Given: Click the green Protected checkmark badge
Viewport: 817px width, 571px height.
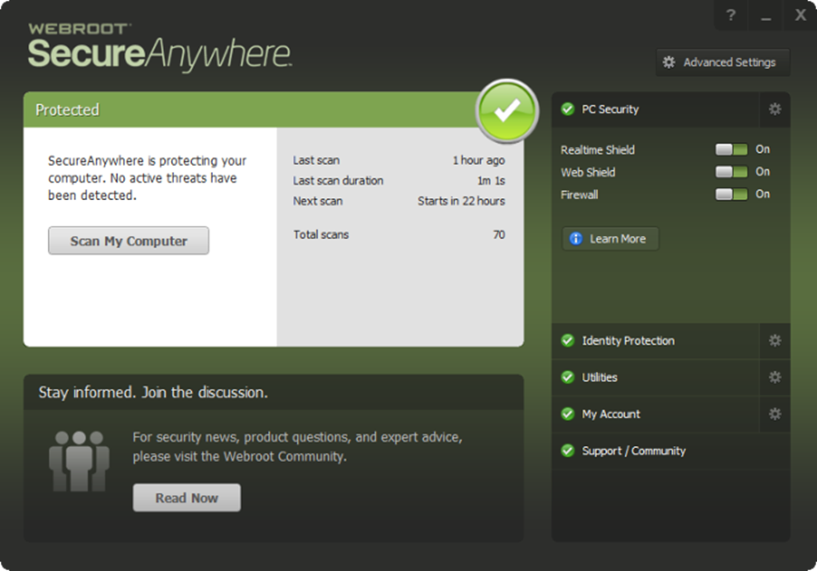Looking at the screenshot, I should coord(506,110).
